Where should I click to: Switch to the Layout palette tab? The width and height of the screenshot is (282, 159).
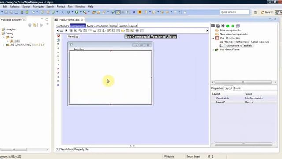133,26
